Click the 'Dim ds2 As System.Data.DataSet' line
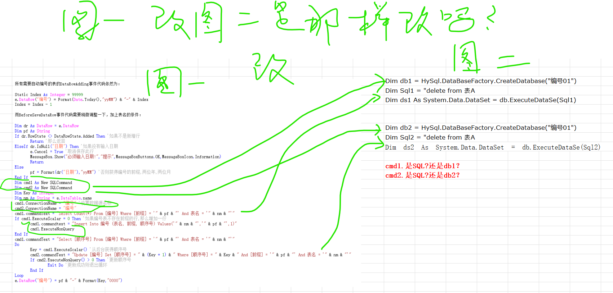Screen dimensions: 613x293 pos(492,147)
